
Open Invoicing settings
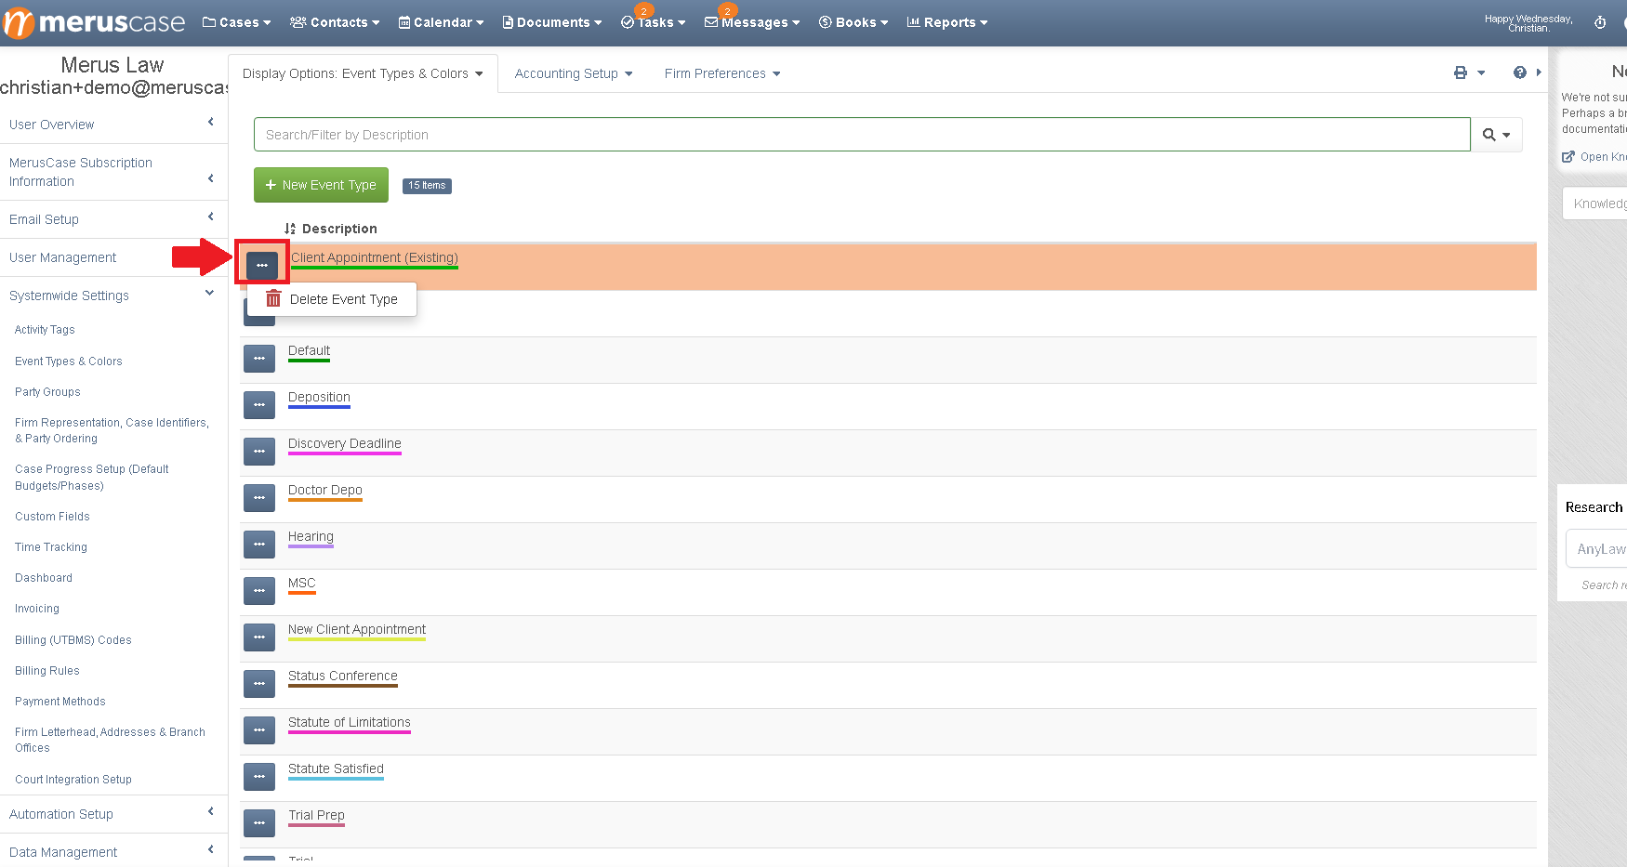click(x=37, y=609)
